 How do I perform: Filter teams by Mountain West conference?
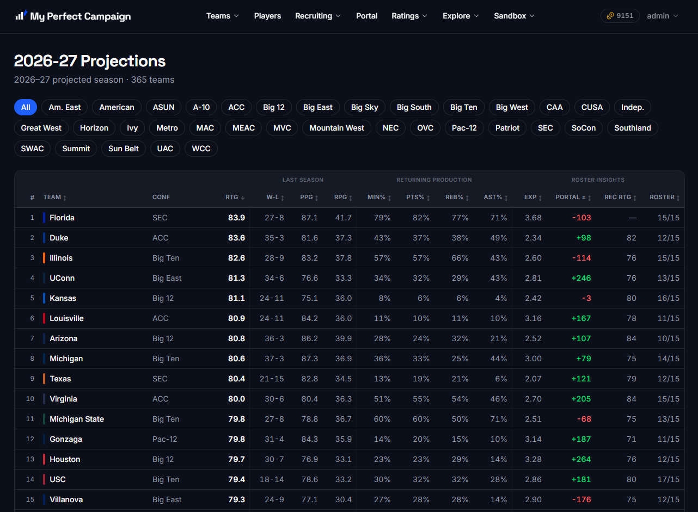pyautogui.click(x=337, y=128)
